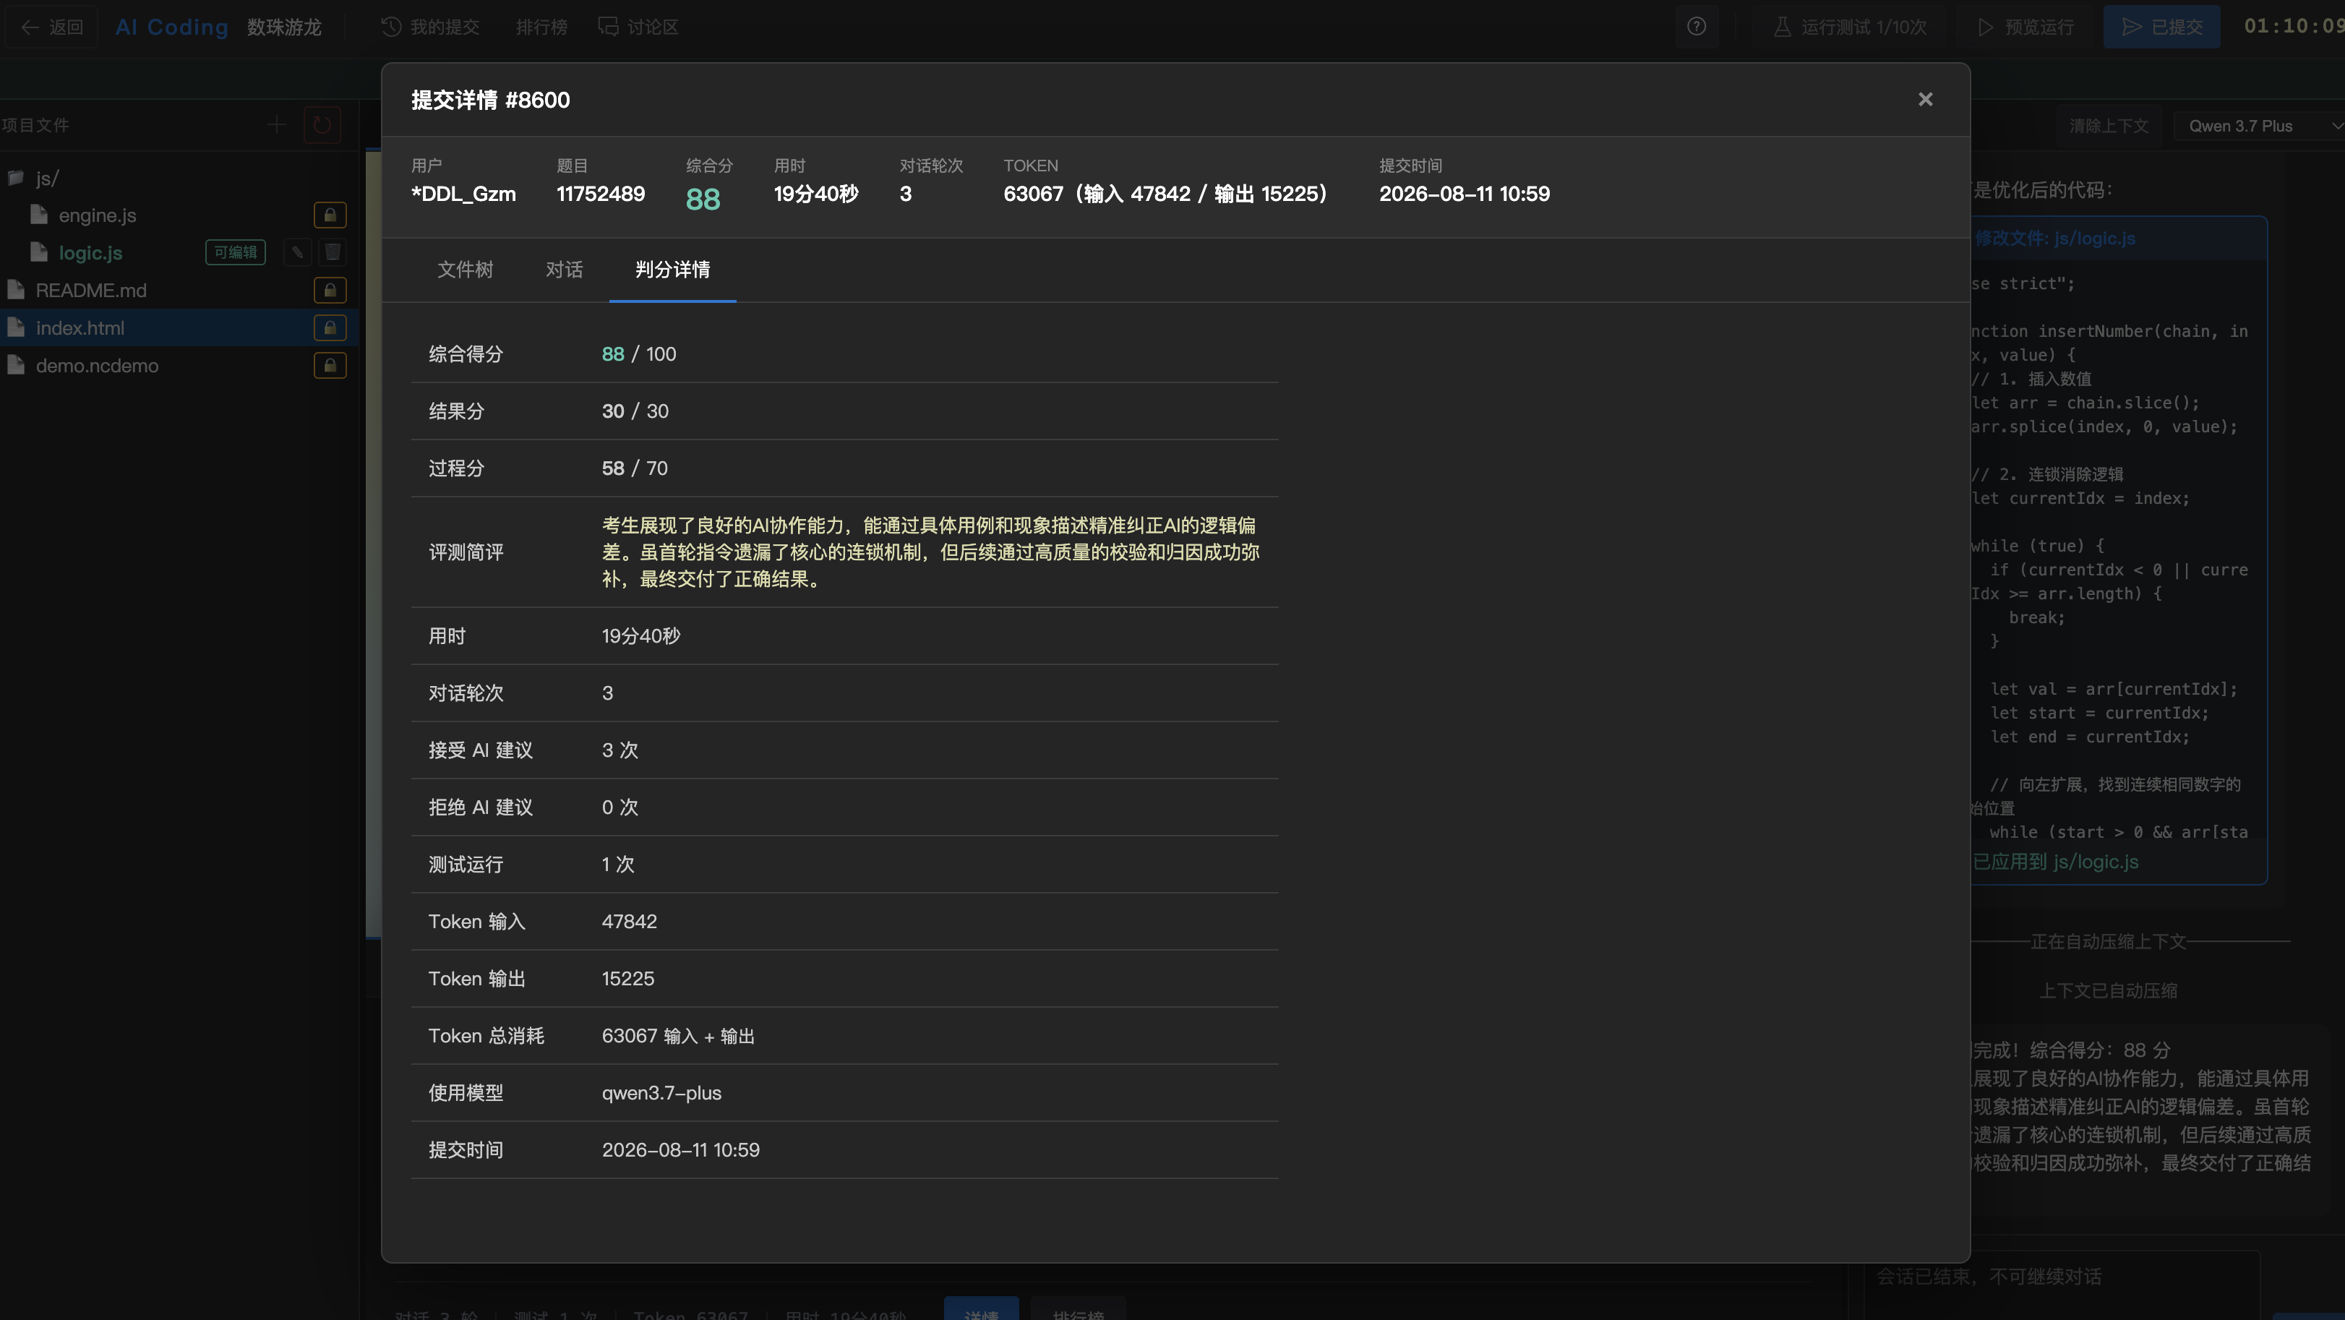Select demo.ncdemo in the file tree
Viewport: 2345px width, 1320px height.
(96, 365)
